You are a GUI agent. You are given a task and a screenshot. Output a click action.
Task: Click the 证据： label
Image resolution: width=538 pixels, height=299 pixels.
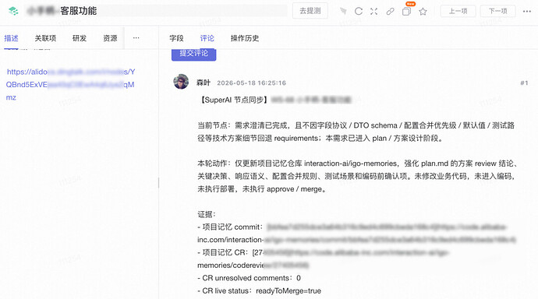click(207, 214)
